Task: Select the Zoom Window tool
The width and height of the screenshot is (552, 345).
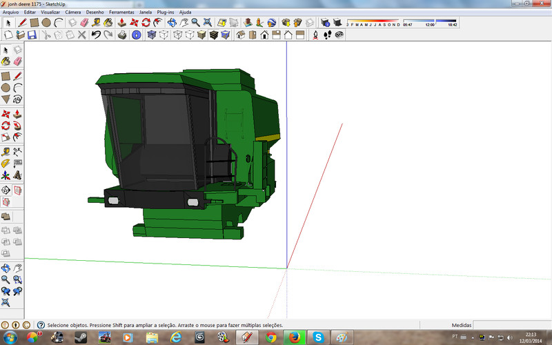Action: [x=18, y=279]
